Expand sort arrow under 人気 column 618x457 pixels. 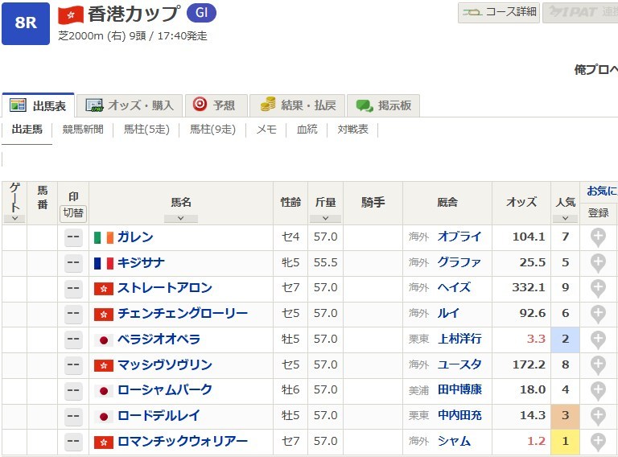coord(565,218)
